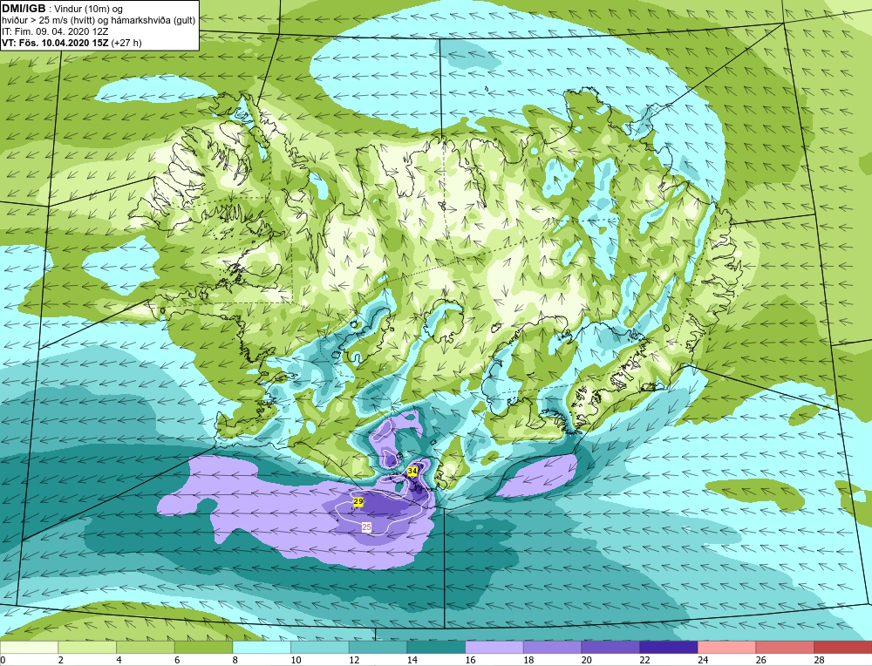Click the scale label 16
This screenshot has height=666, width=872.
click(470, 661)
